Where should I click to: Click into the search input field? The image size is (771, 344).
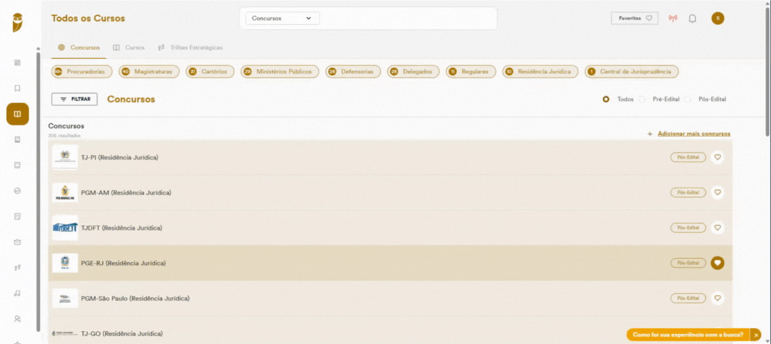click(407, 18)
